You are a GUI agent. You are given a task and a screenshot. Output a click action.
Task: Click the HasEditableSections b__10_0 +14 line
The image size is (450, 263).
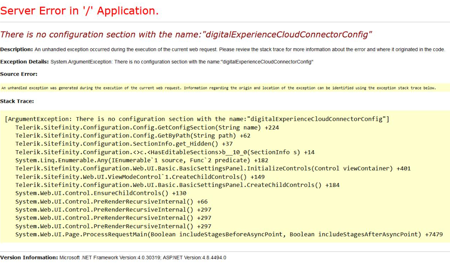tap(165, 152)
